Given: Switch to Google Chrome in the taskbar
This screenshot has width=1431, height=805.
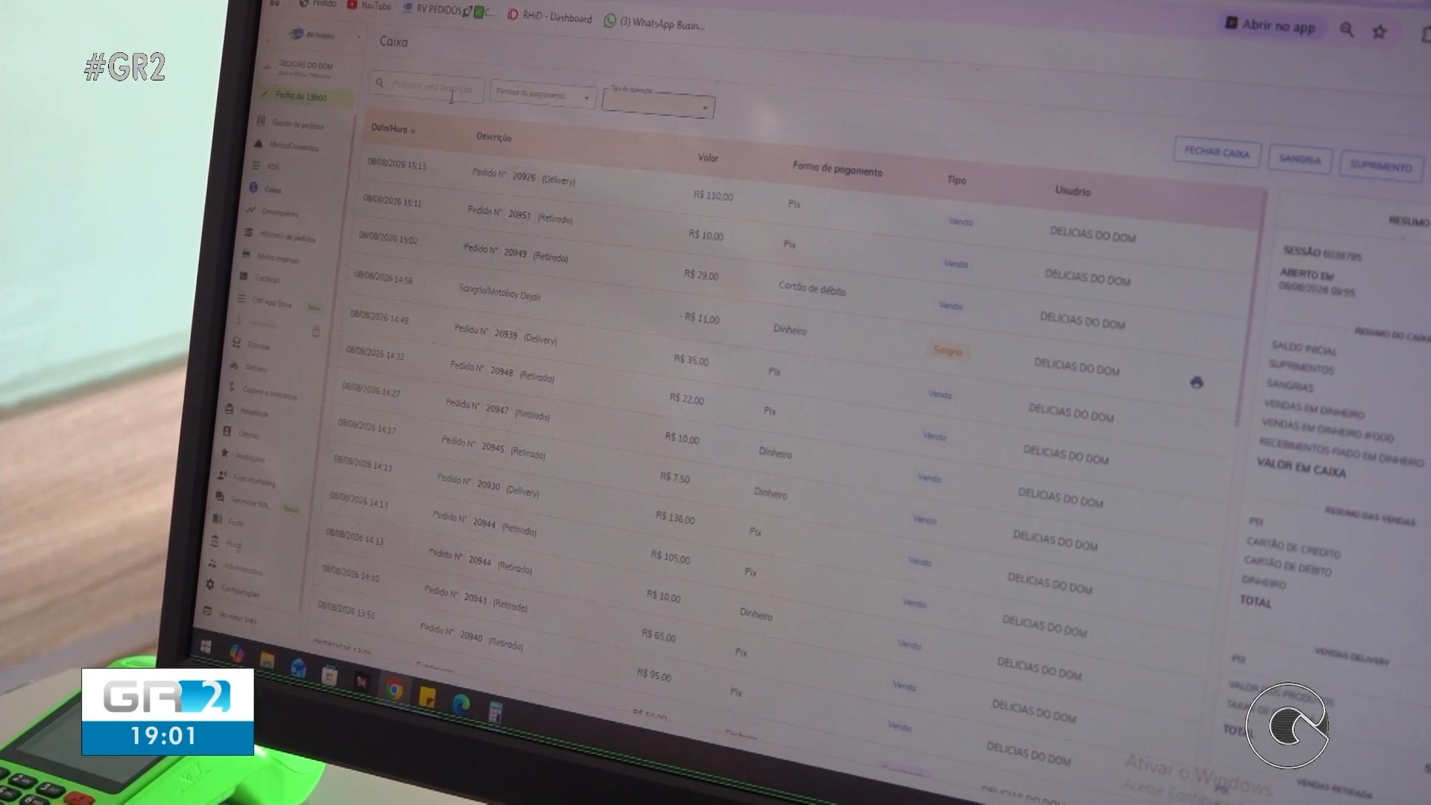Looking at the screenshot, I should pyautogui.click(x=394, y=691).
